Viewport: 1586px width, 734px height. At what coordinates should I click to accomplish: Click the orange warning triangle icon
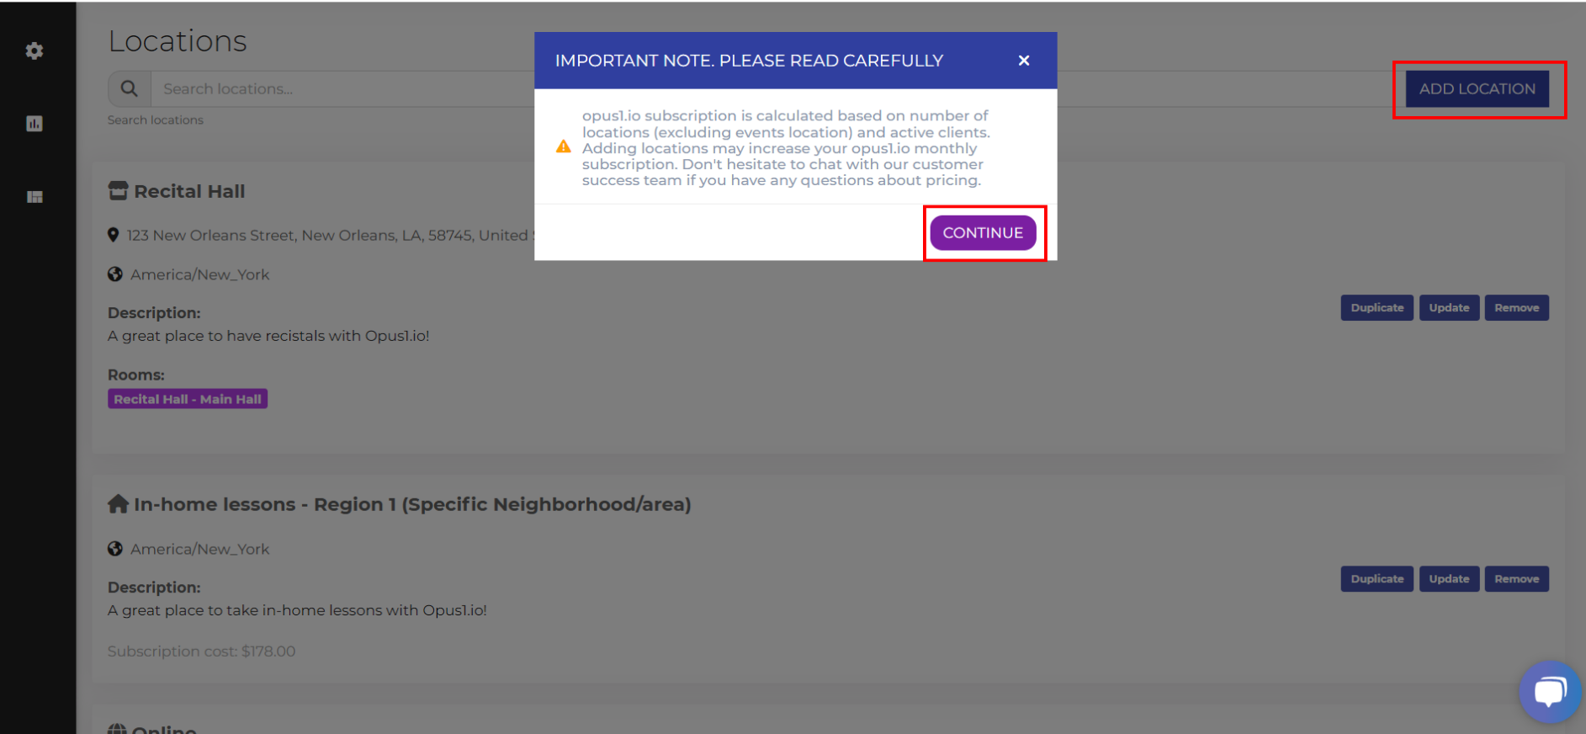click(x=564, y=147)
